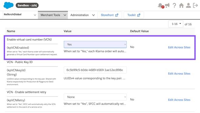Open the kpVCNRetry None dropdown
The height and width of the screenshot is (113, 200).
pyautogui.click(x=95, y=97)
